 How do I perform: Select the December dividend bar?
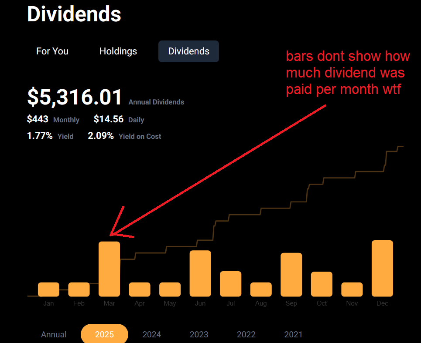pyautogui.click(x=382, y=269)
